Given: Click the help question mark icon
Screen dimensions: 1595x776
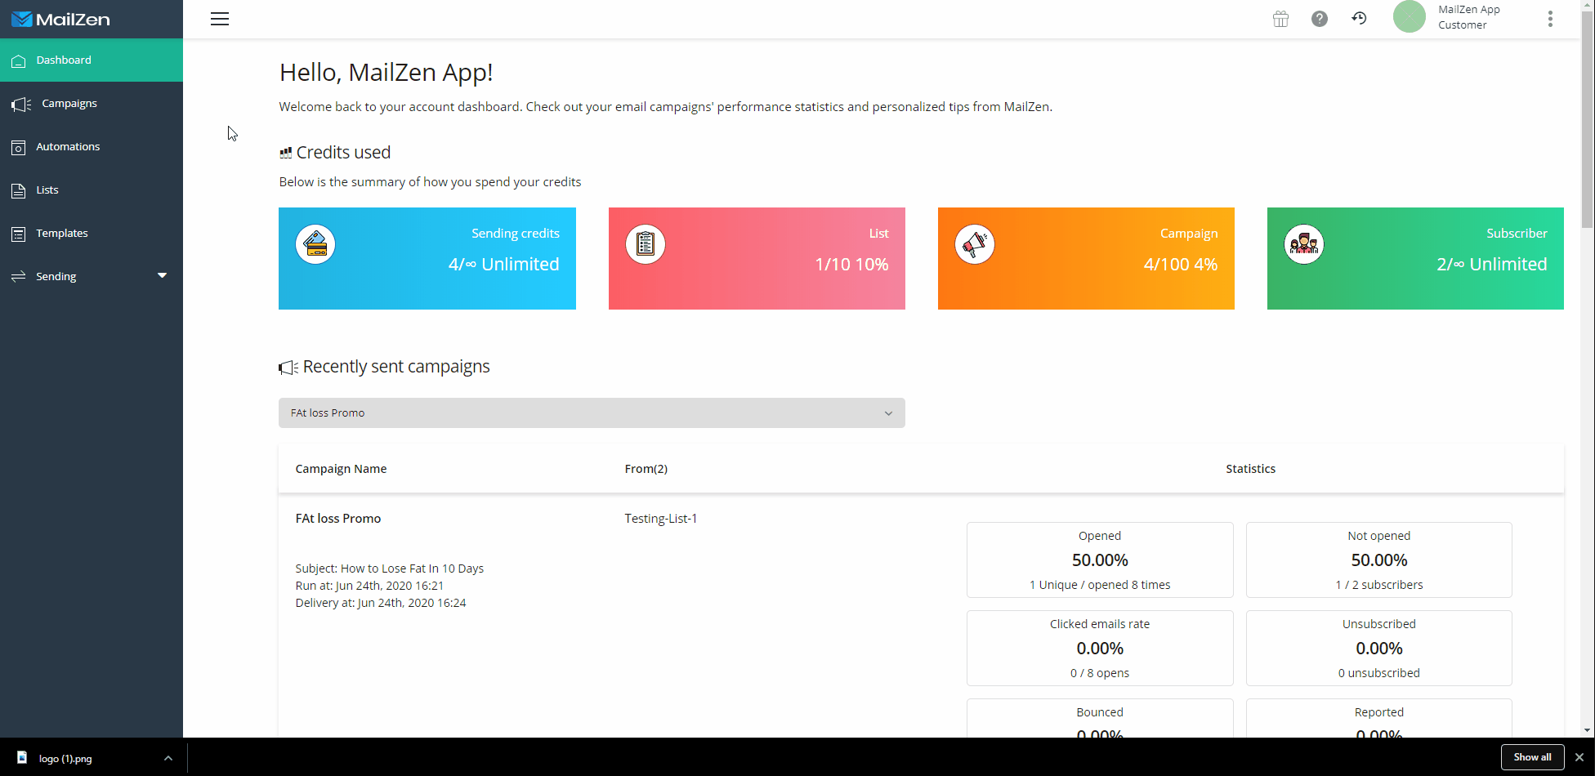Looking at the screenshot, I should (x=1319, y=19).
